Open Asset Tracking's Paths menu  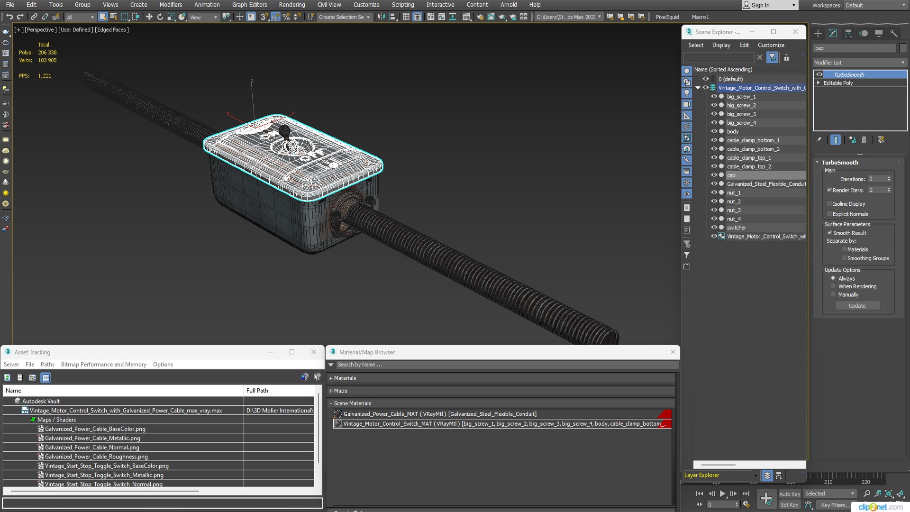click(47, 364)
